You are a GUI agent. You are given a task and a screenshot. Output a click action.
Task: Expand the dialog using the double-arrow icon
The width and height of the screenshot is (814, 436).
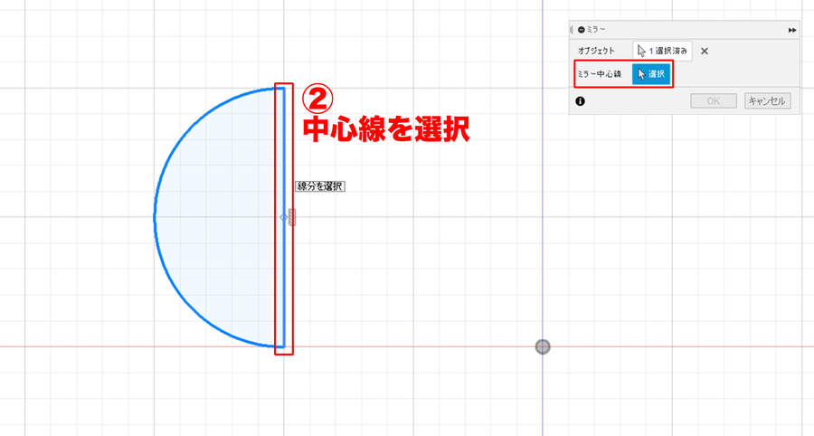click(792, 30)
